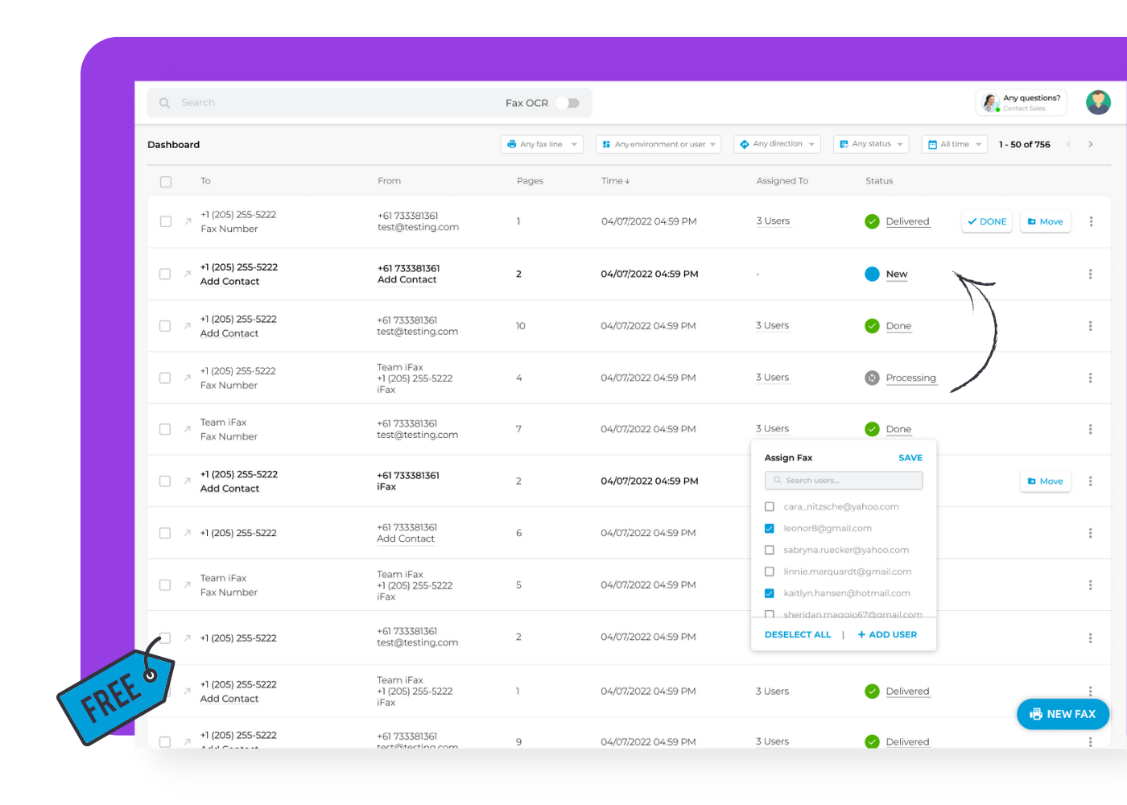The width and height of the screenshot is (1127, 805).
Task: Click the green check icon in the 7-page fax row
Action: (x=872, y=429)
